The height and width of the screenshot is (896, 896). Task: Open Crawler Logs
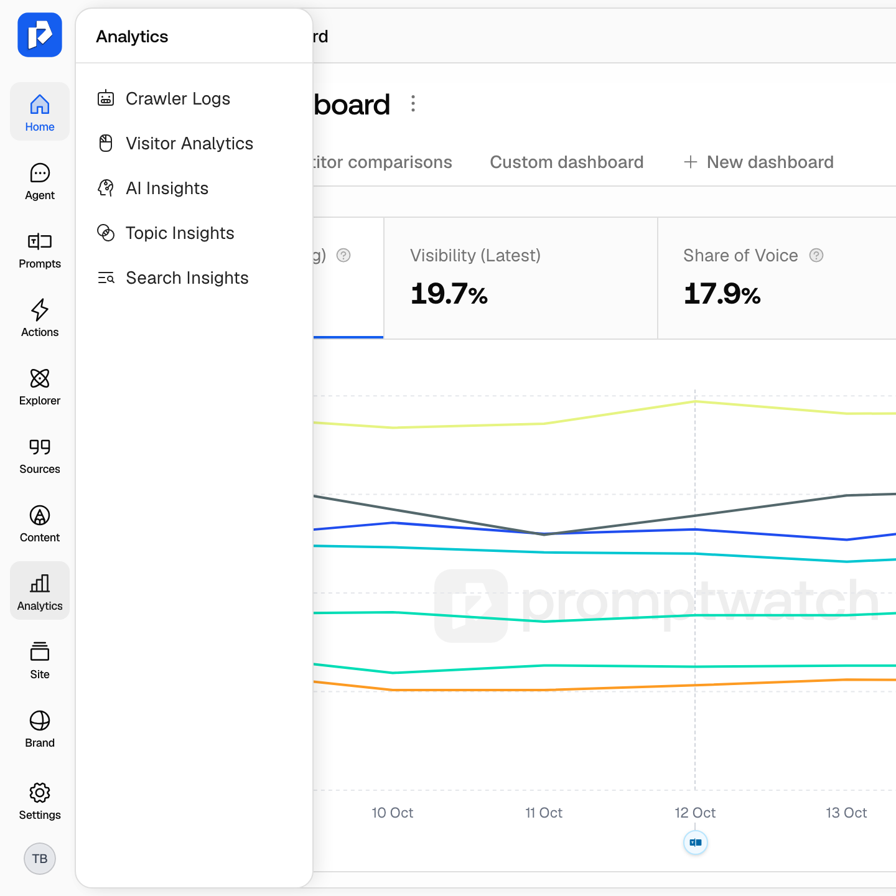click(194, 98)
